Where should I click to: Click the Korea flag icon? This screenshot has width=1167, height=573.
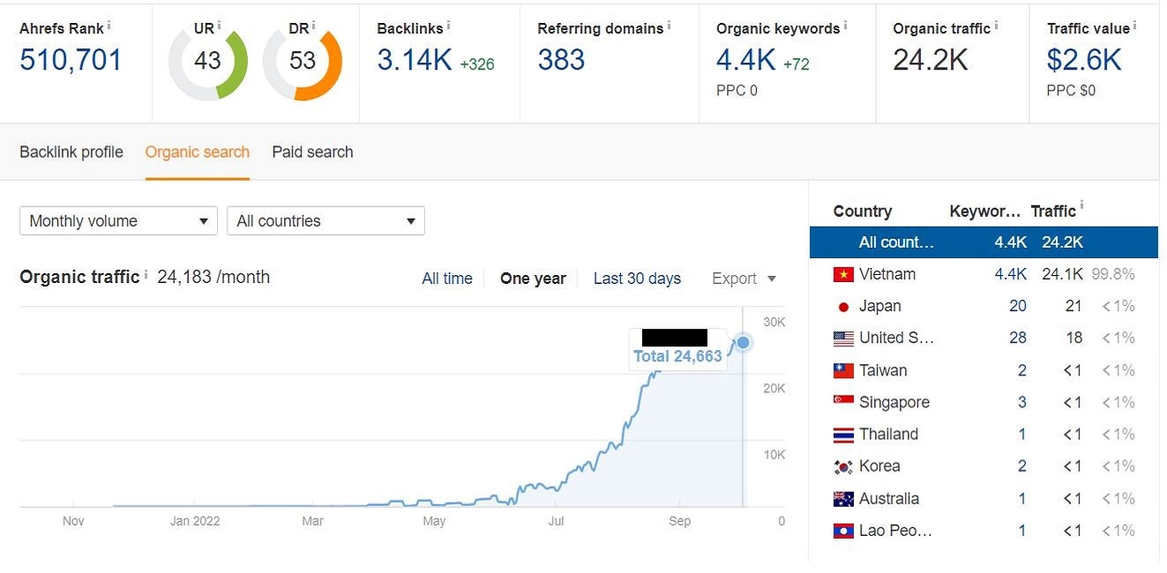(843, 466)
